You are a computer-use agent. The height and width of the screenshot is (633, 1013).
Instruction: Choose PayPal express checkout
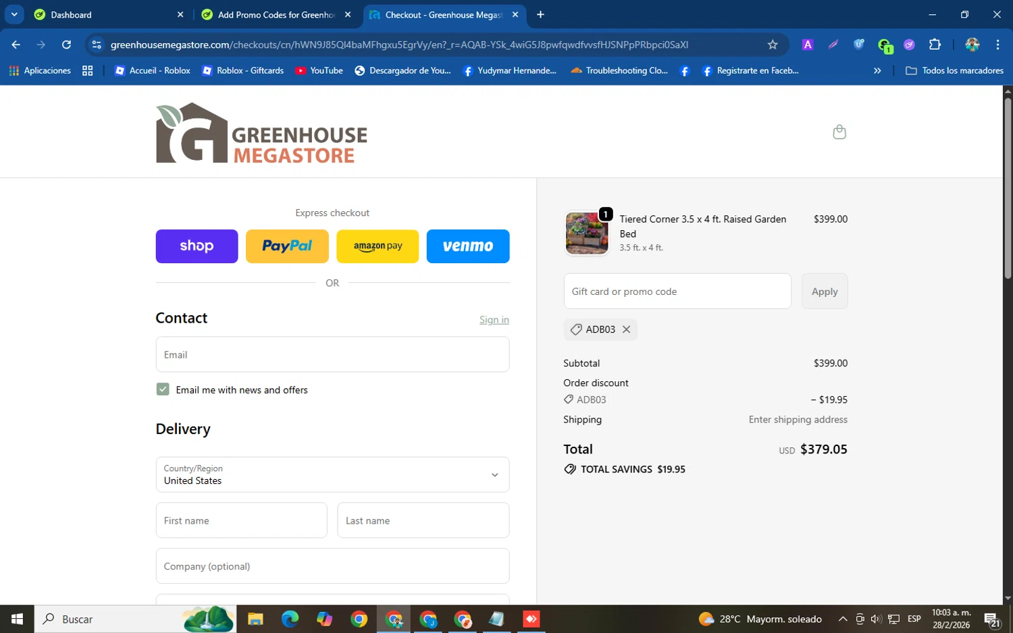pos(287,246)
